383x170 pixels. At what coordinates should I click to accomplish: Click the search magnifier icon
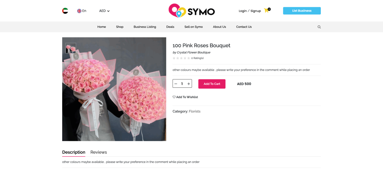(x=319, y=27)
